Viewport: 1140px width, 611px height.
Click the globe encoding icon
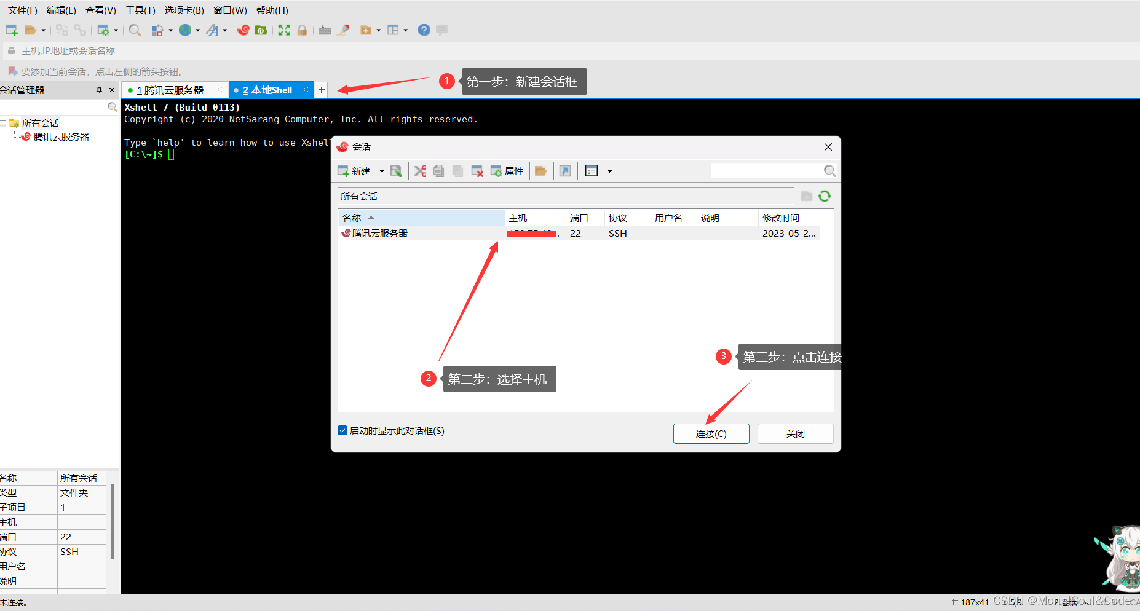point(185,30)
